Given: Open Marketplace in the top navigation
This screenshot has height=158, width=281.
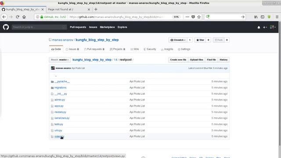Looking at the screenshot, I should (x=107, y=27).
